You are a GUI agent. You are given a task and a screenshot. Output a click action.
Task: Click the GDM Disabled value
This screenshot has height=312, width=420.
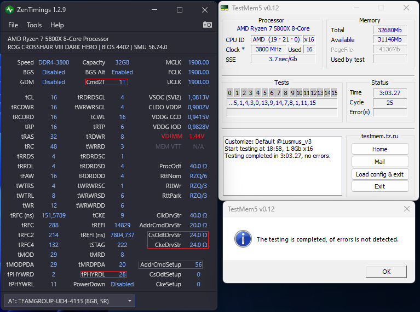click(54, 82)
